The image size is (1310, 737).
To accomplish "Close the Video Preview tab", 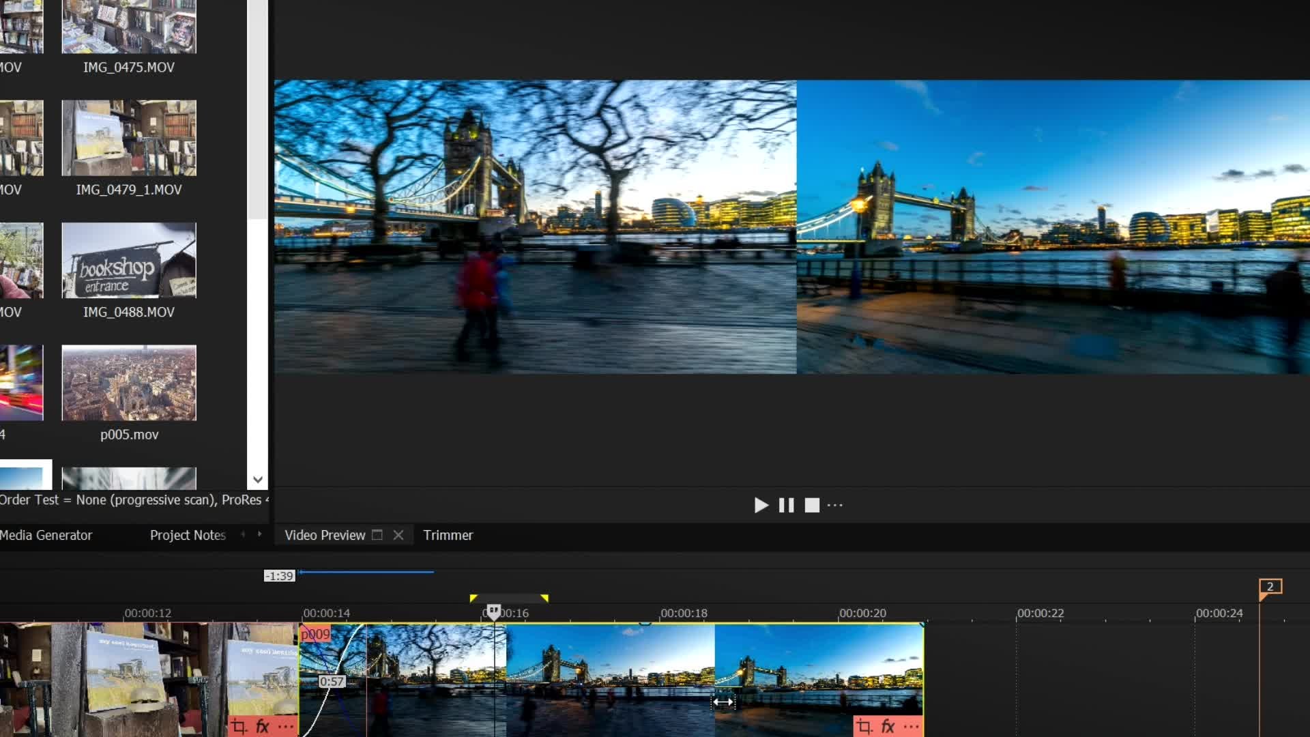I will click(x=398, y=535).
